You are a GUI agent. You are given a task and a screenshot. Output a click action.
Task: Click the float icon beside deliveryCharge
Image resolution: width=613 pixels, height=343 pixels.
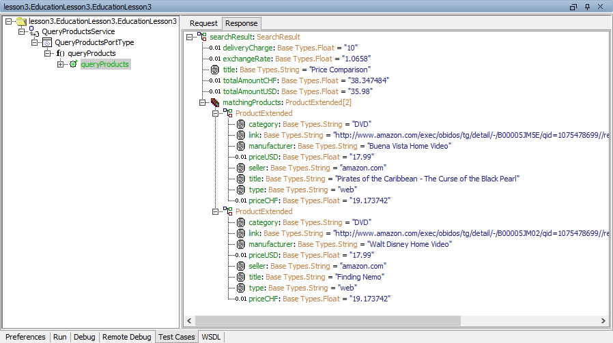click(214, 48)
